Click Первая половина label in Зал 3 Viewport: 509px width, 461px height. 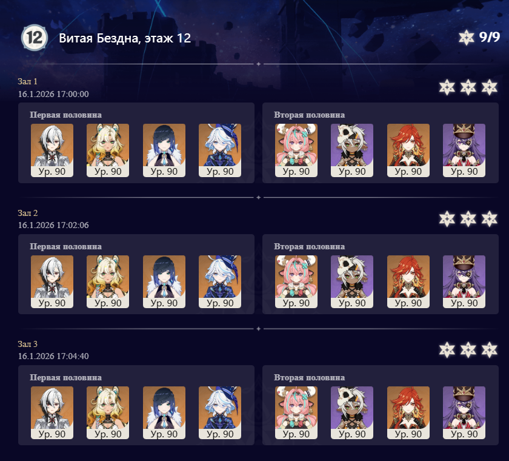point(65,377)
